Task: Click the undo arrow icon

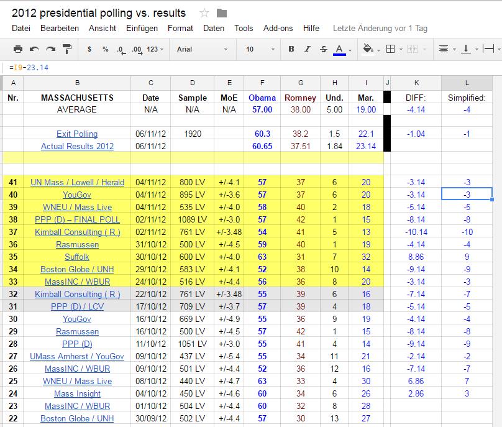Action: pos(34,49)
